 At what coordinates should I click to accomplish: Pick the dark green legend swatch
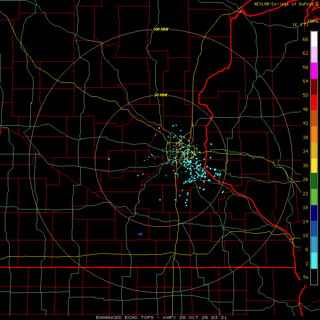coord(314,181)
